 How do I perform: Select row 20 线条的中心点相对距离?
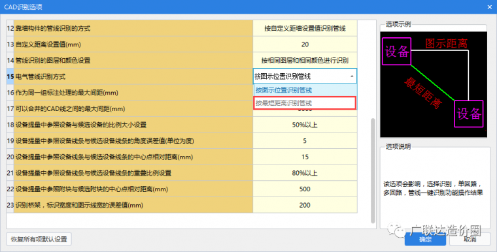point(133,157)
